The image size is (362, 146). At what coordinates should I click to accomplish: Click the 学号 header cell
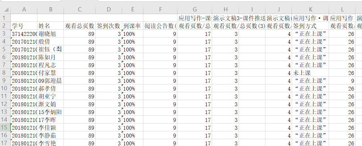pyautogui.click(x=24, y=26)
